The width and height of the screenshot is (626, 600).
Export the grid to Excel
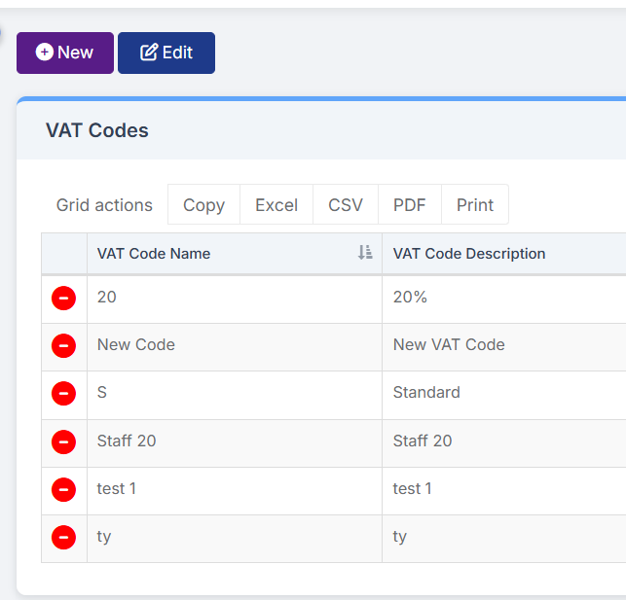click(276, 204)
